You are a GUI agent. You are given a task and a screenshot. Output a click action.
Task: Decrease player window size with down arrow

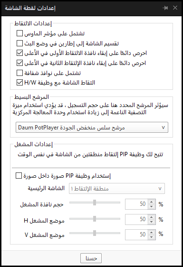[x=152, y=206]
